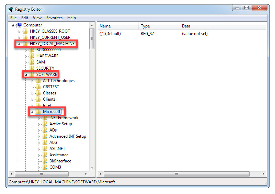Select the HKEY_LOCAL_MACHINE label

click(52, 44)
